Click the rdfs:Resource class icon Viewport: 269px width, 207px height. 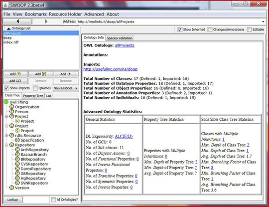click(x=11, y=135)
